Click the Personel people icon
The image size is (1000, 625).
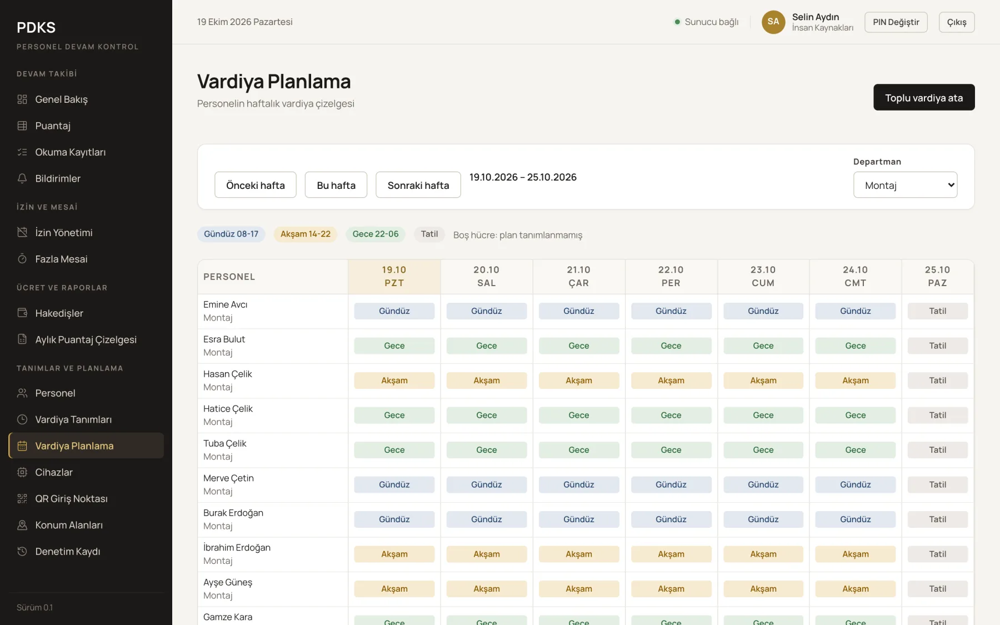pyautogui.click(x=22, y=393)
